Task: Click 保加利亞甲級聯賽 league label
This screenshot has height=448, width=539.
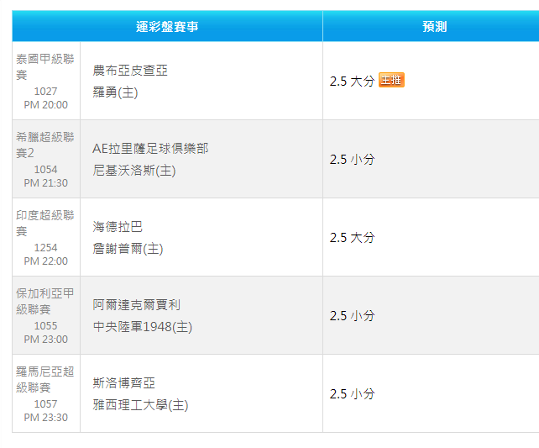Action: point(44,301)
